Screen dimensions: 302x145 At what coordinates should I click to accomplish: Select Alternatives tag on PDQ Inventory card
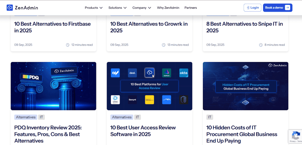click(x=26, y=117)
